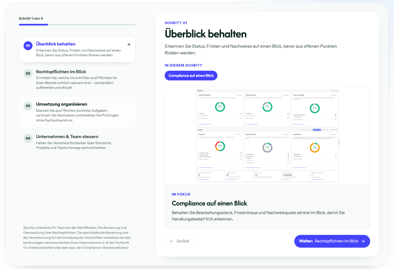This screenshot has height=269, width=394.
Task: Select the 02 step number badge
Action: click(x=28, y=73)
